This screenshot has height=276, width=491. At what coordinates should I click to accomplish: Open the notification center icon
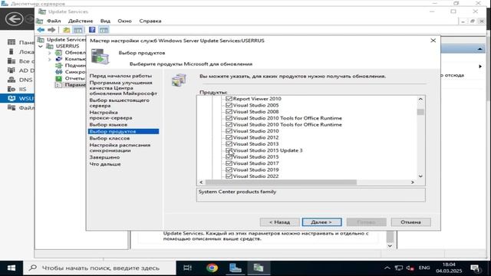click(x=476, y=268)
